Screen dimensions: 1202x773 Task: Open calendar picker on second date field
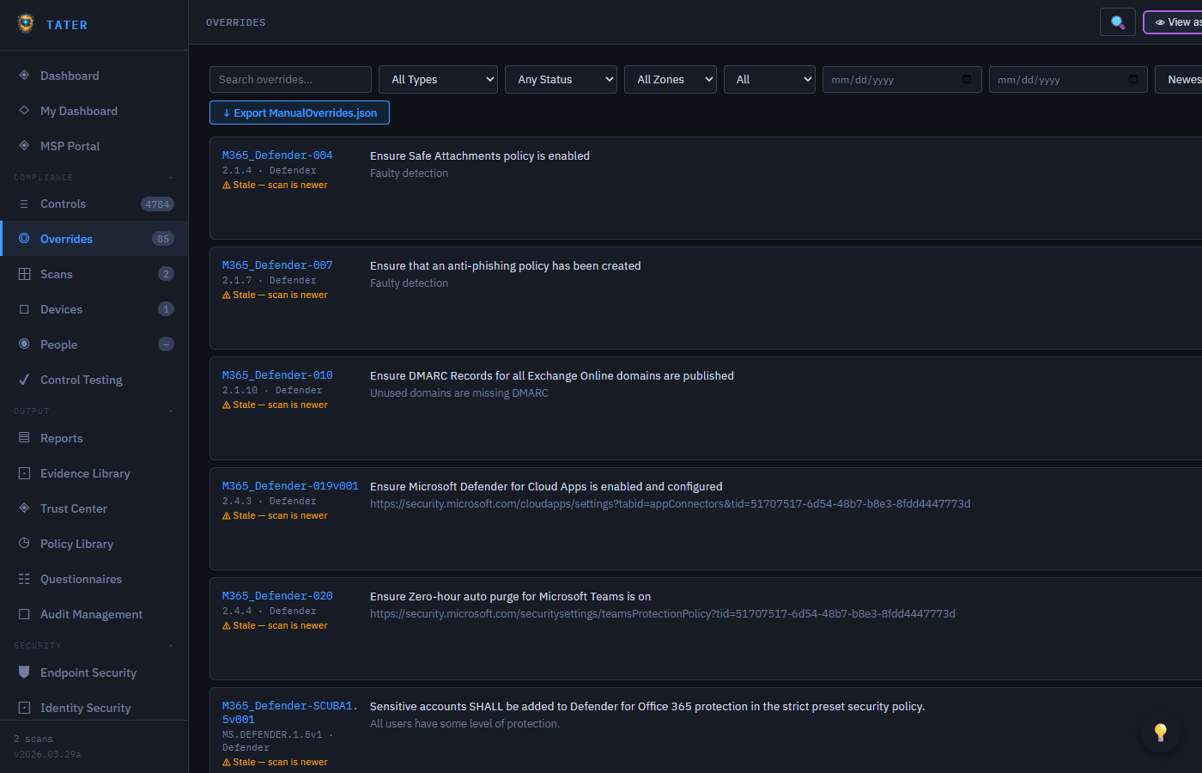[1133, 79]
